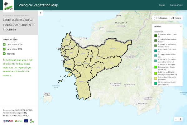The height and width of the screenshot is (125, 187).
Task: Open the About page
Action: point(162,5)
